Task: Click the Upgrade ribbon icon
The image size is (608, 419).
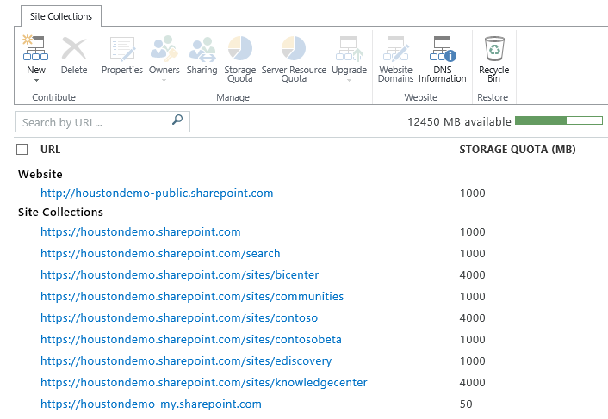Action: click(349, 48)
